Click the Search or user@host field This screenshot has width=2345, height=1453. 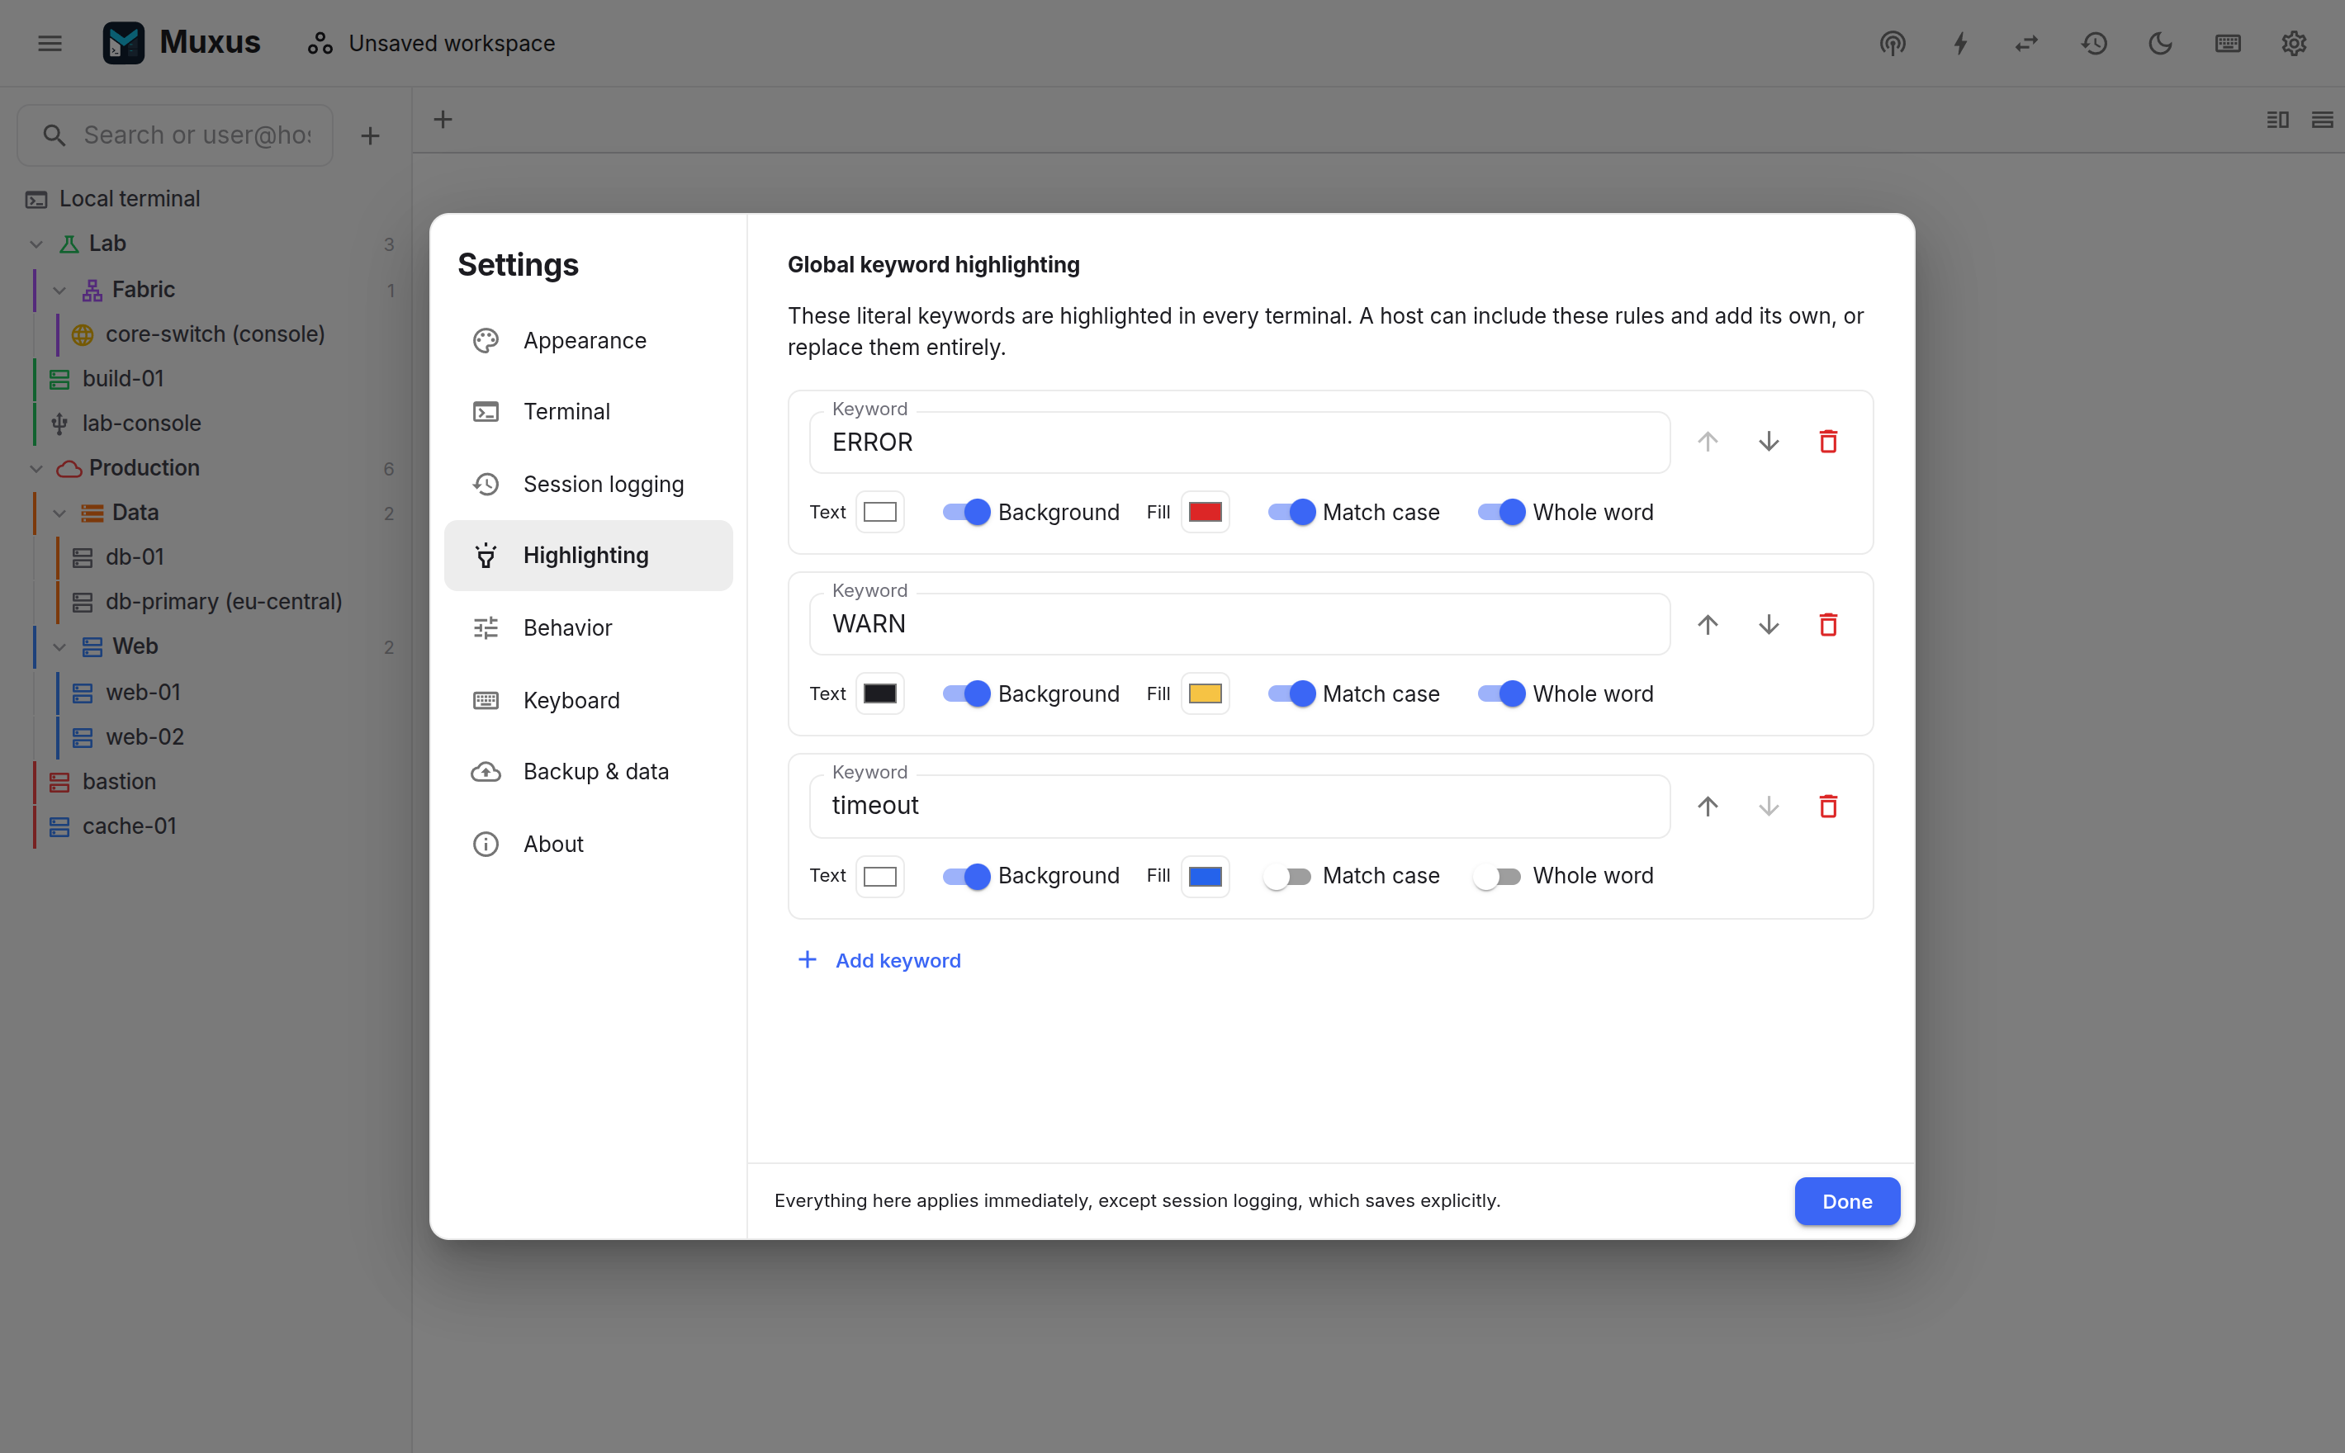[175, 135]
